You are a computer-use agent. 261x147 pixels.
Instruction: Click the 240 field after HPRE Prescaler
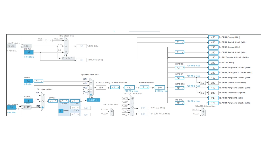(160, 87)
